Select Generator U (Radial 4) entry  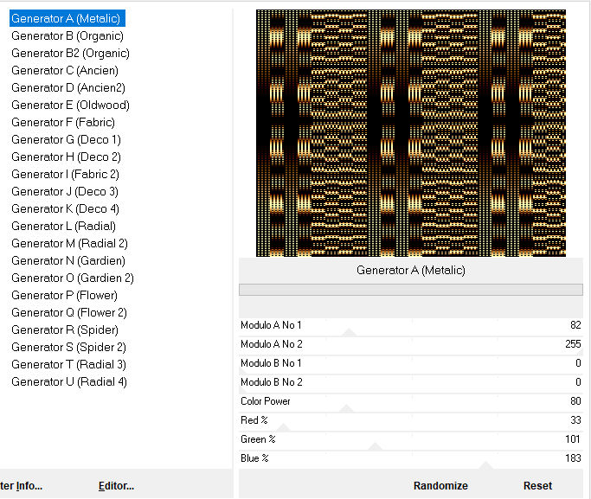[x=69, y=381]
